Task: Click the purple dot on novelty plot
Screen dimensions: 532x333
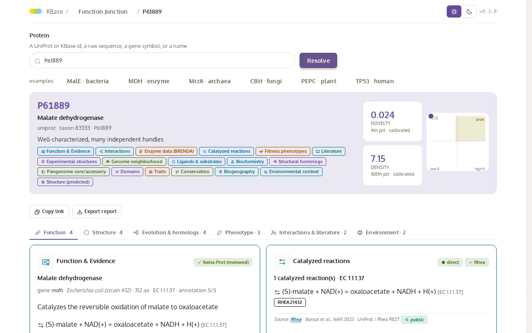Action: coord(431,116)
